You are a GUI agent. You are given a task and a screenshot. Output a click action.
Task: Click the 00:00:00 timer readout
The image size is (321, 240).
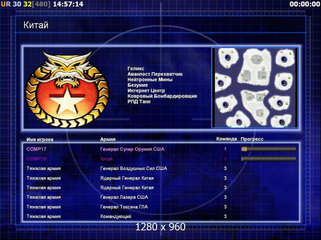coord(305,4)
